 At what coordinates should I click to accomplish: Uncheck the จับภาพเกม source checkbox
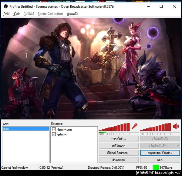(x=54, y=129)
